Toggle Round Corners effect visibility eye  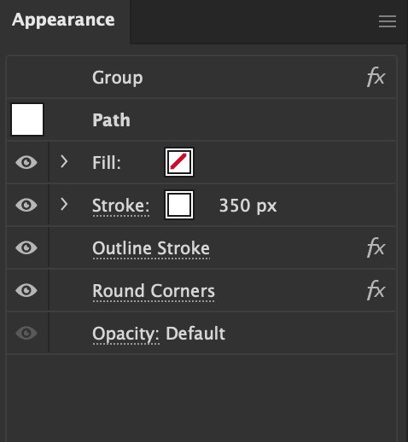(x=26, y=290)
